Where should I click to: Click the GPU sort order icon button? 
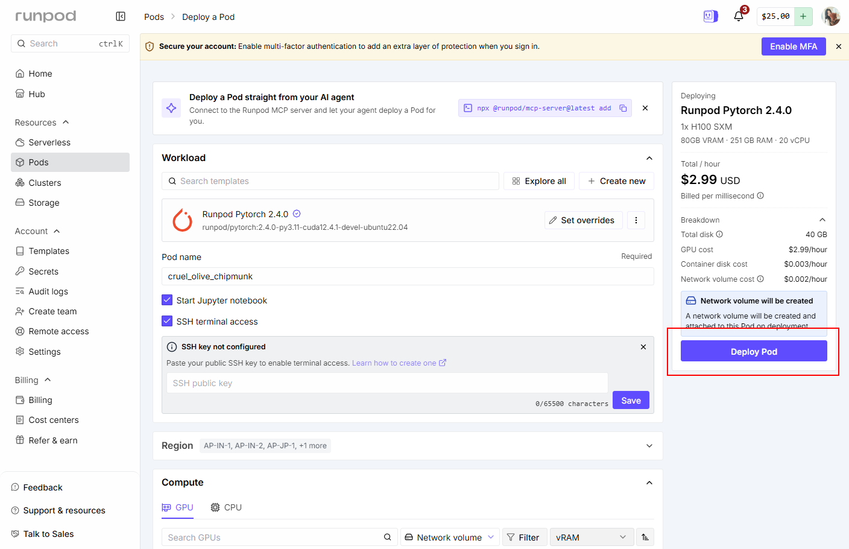tap(645, 537)
